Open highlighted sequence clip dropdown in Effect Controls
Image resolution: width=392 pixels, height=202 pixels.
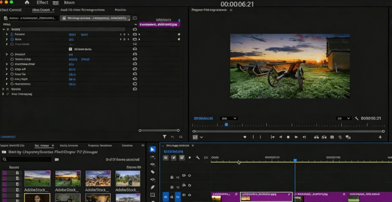[x=96, y=18]
